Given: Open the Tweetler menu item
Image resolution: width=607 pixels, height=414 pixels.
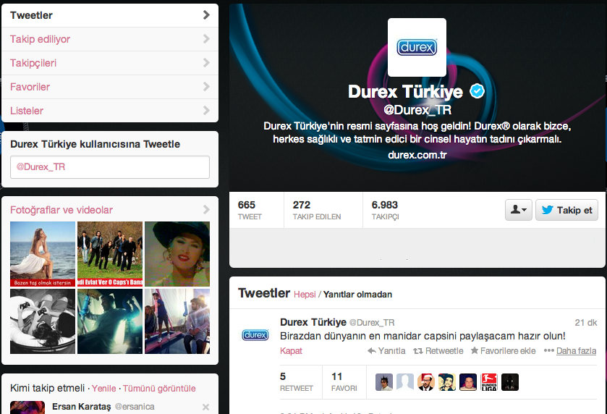Looking at the screenshot, I should [x=110, y=15].
